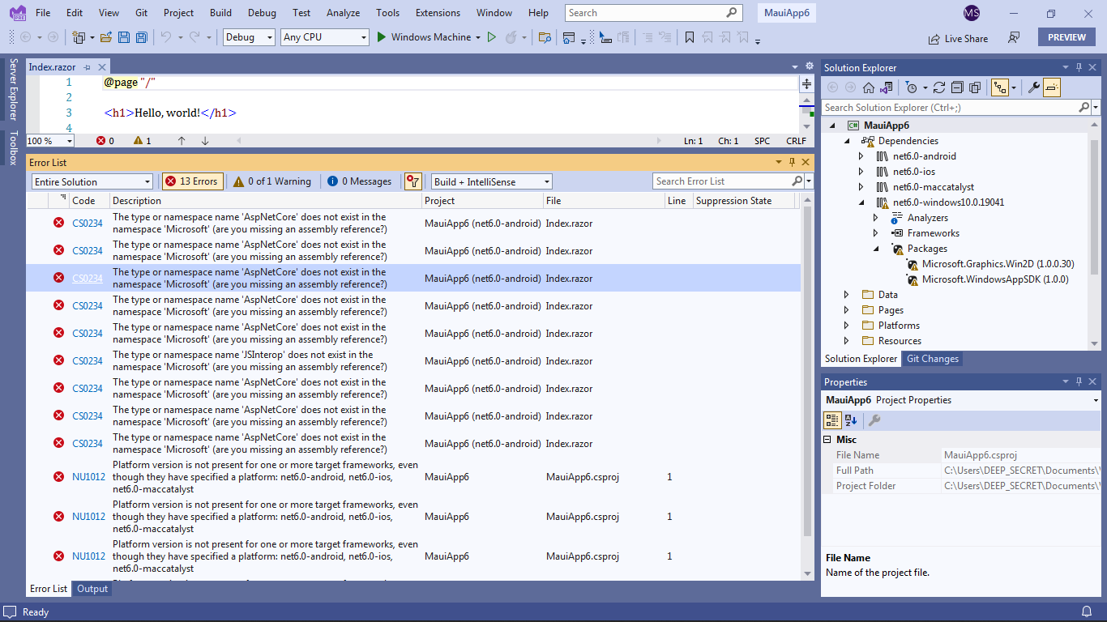Screen dimensions: 1107x622
Task: Open Properties via Solution Explorer wrench icon
Action: [x=1034, y=87]
